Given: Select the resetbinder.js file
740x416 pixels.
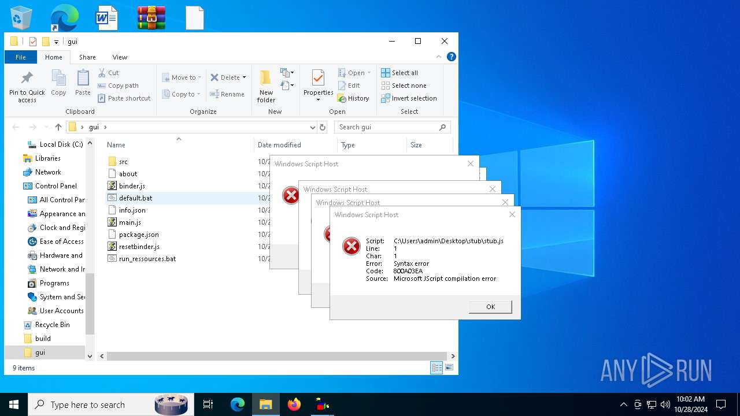Looking at the screenshot, I should click(139, 247).
